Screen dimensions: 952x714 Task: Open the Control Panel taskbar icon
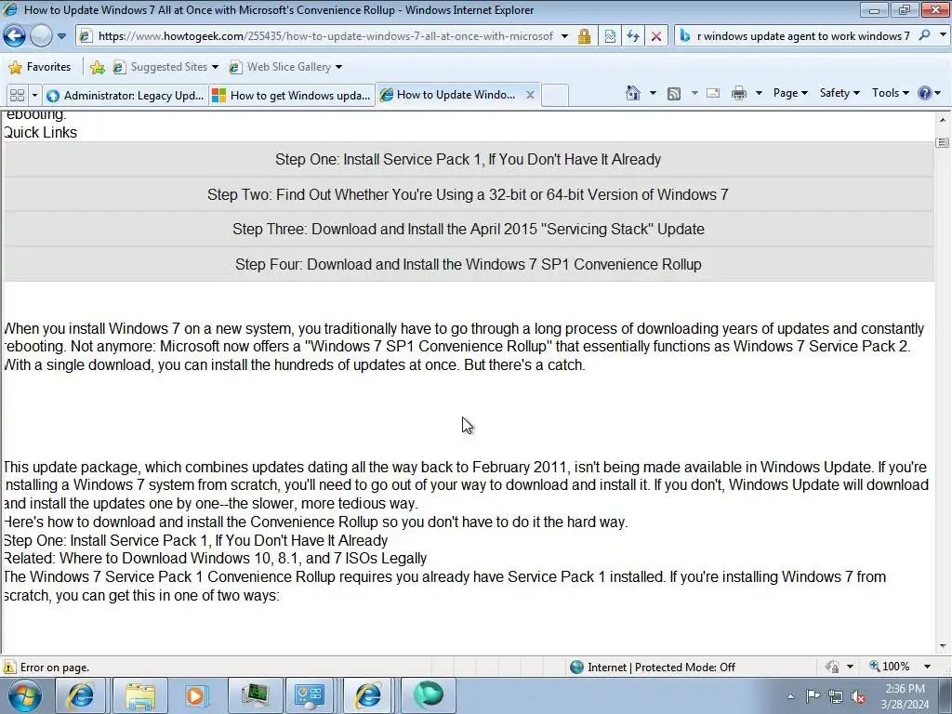pyautogui.click(x=310, y=695)
